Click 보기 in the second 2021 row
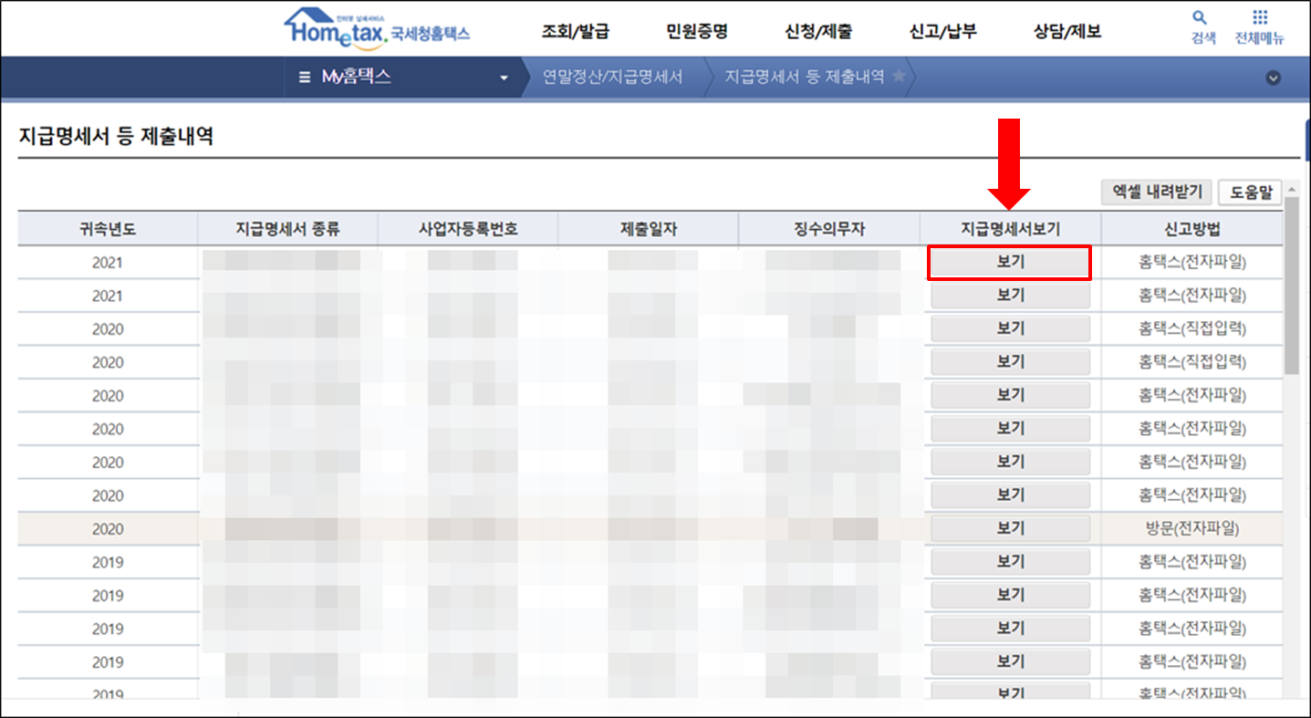Screen dimensions: 1311x718 point(1010,296)
